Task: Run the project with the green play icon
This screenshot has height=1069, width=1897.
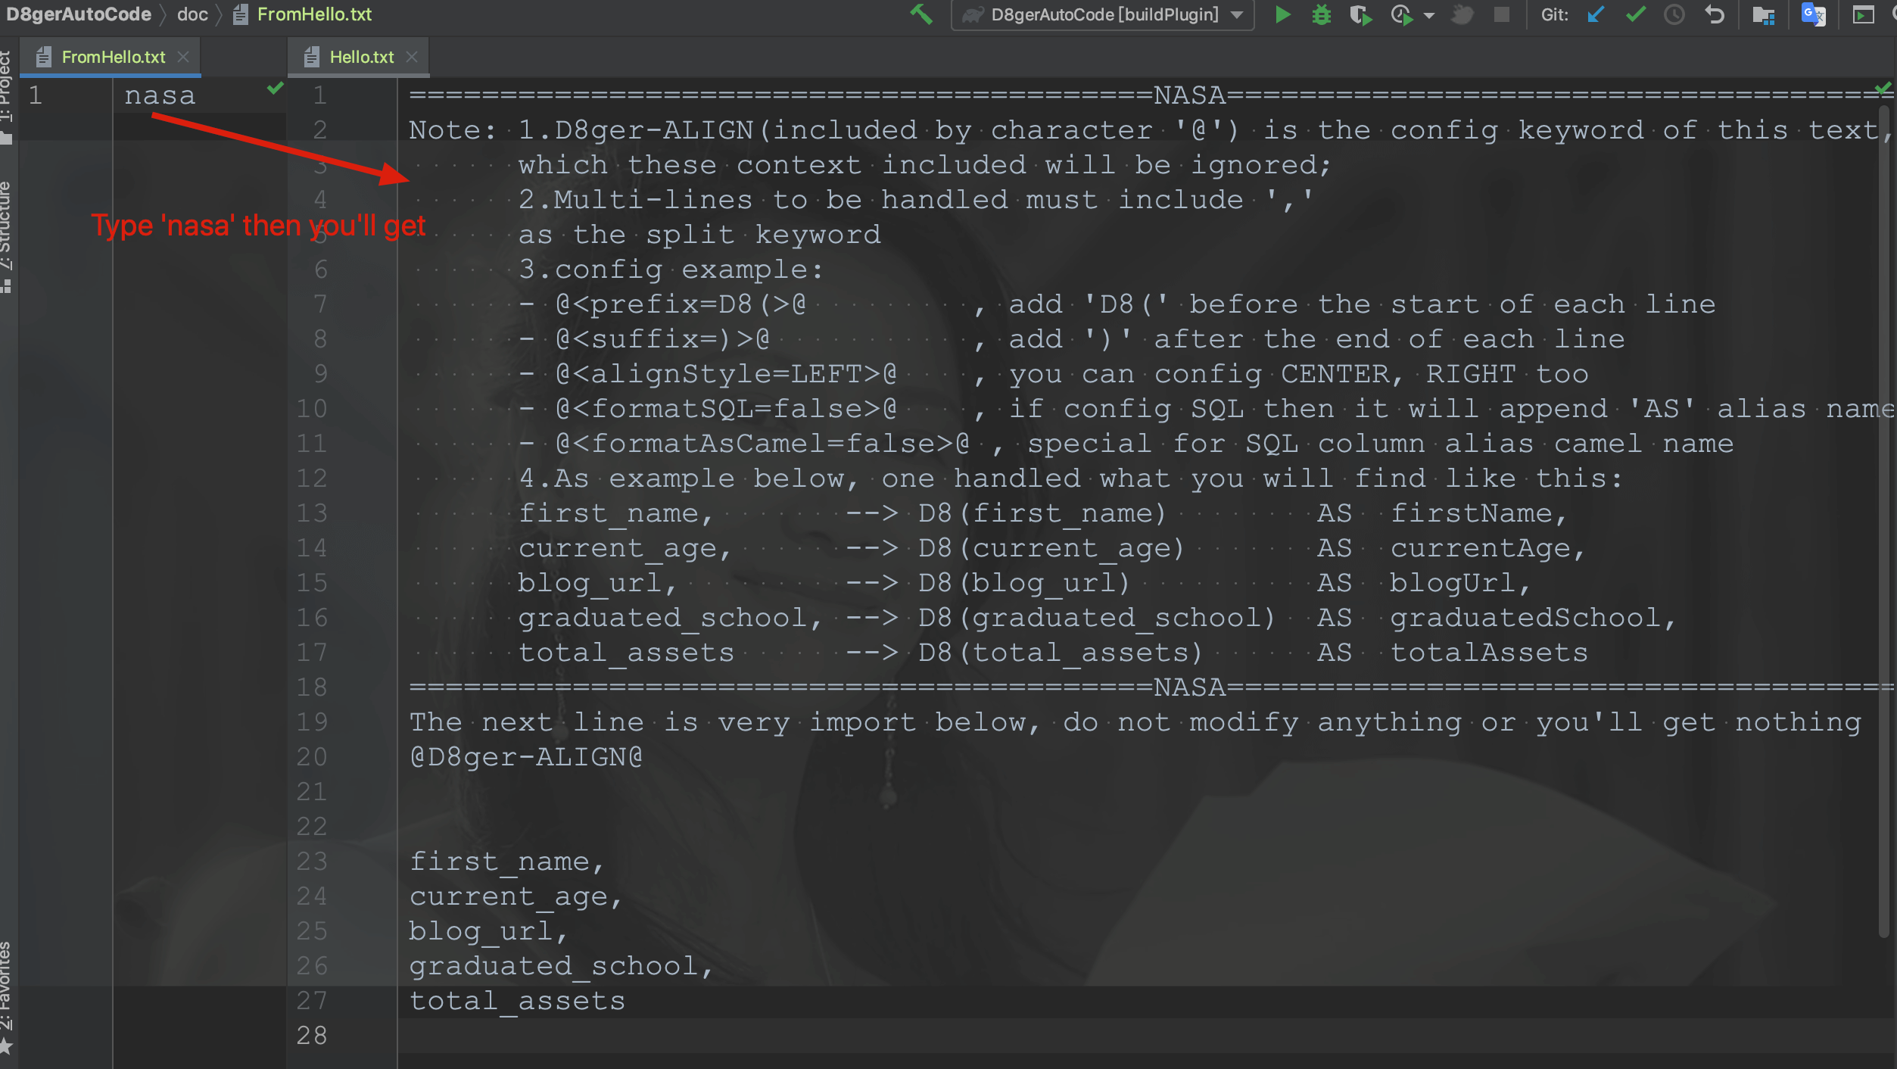Action: 1282,14
